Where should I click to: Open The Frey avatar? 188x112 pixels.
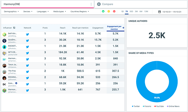(x=4, y=72)
